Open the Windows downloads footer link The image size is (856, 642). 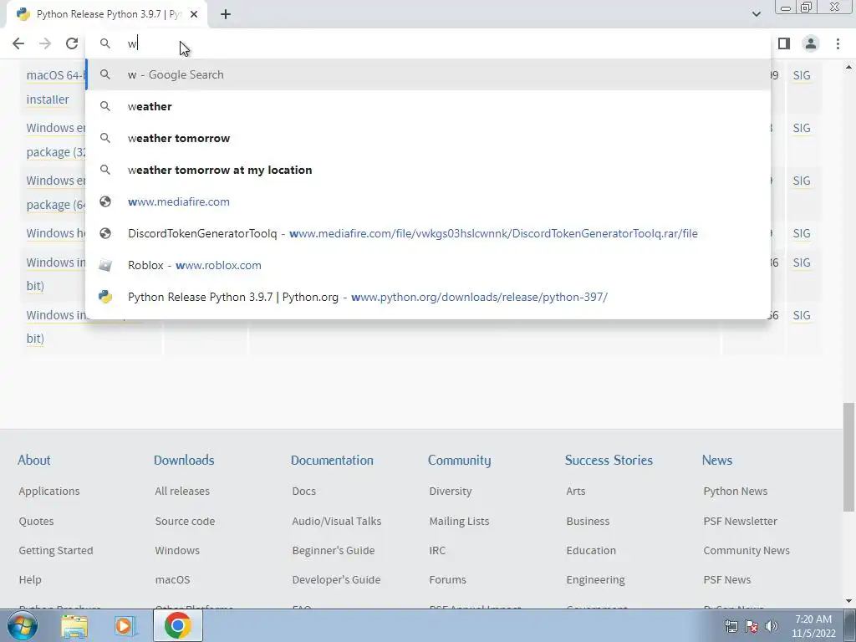click(177, 551)
